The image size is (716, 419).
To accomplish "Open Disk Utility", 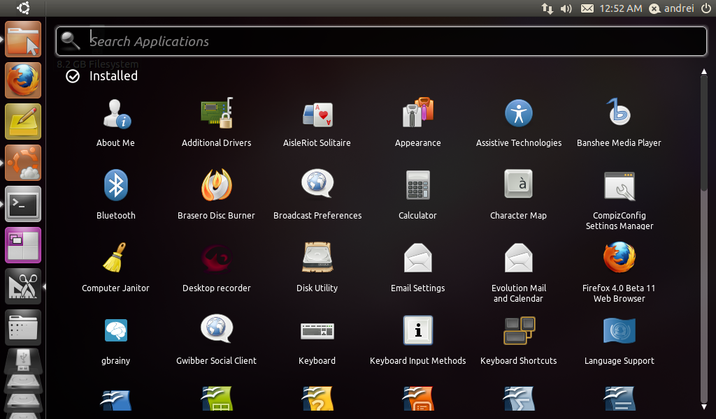I will (317, 267).
